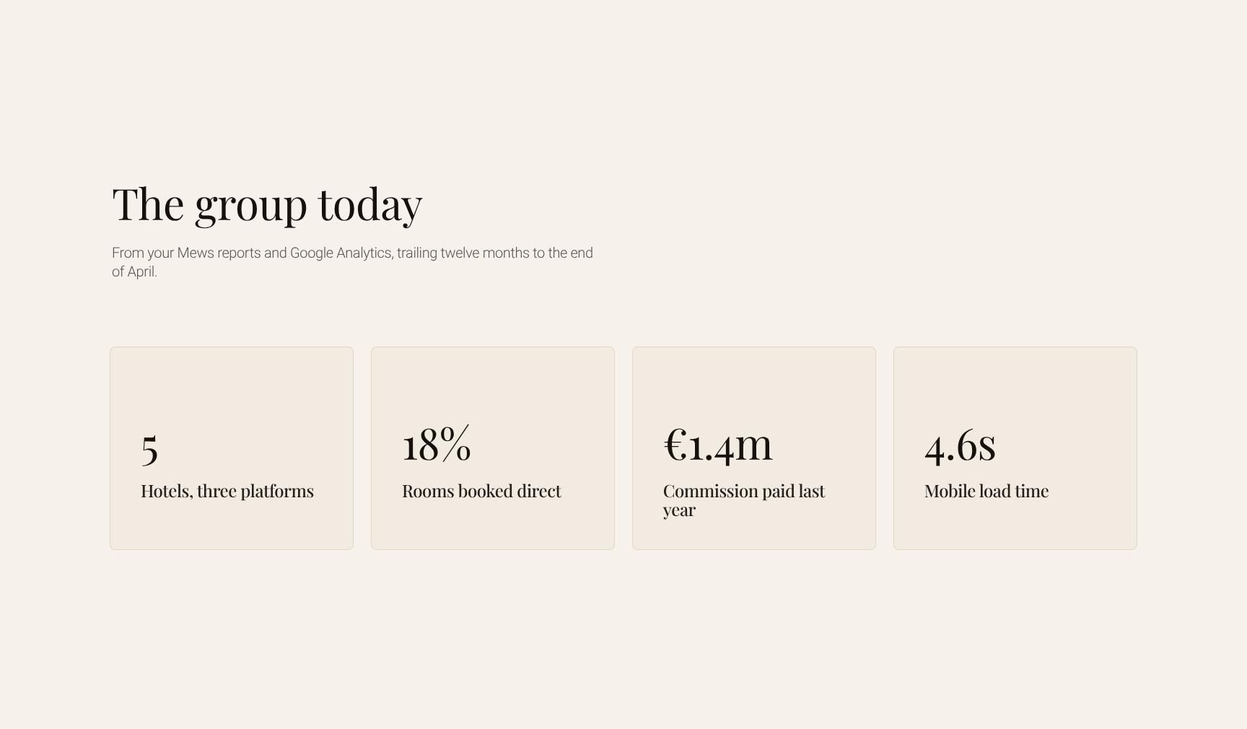Click "of April." on the subtitle's second line
The height and width of the screenshot is (729, 1247).
coord(134,272)
